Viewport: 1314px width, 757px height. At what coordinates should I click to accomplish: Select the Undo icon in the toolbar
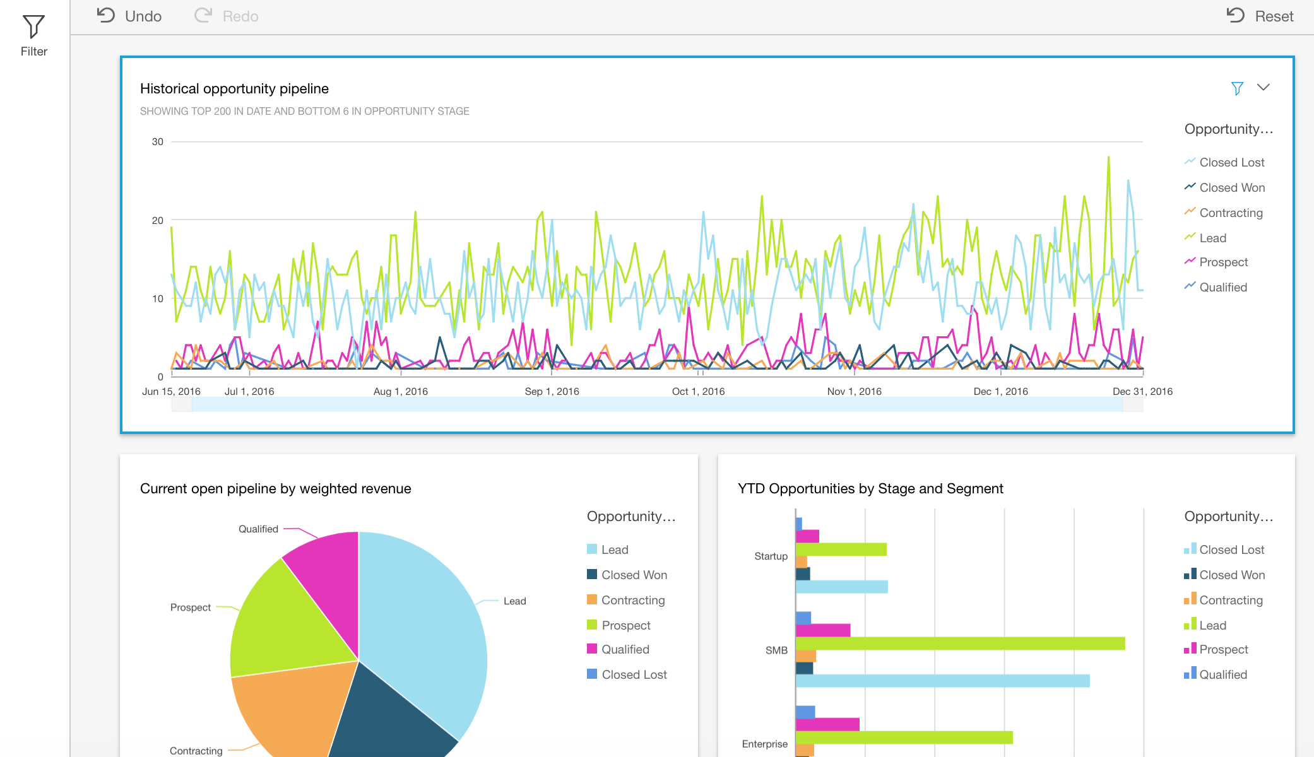coord(106,15)
